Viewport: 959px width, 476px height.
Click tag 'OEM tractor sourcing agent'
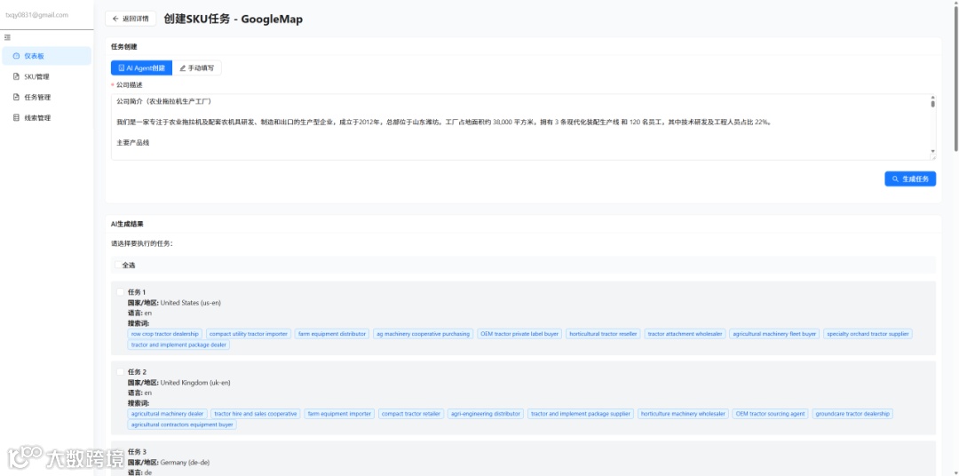click(x=770, y=414)
